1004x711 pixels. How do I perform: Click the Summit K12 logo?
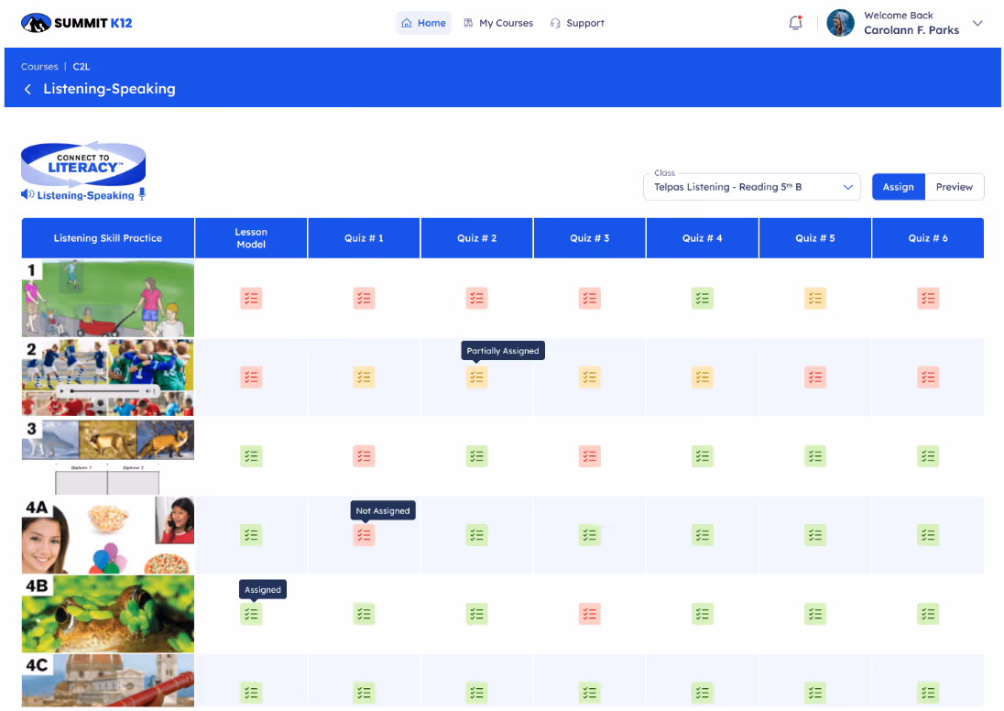click(x=77, y=23)
